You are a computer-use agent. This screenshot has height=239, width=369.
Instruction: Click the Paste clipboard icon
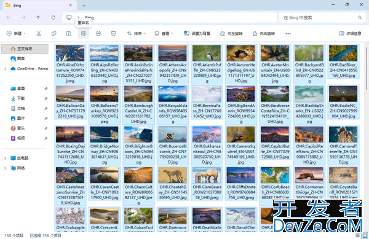point(69,34)
